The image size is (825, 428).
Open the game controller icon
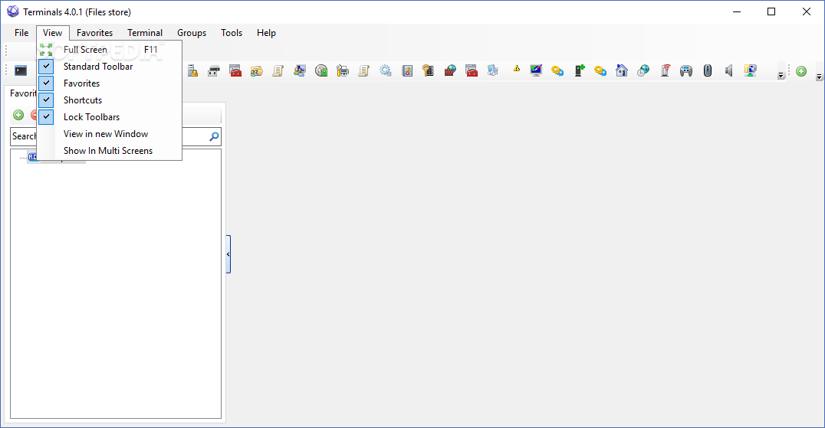[686, 70]
